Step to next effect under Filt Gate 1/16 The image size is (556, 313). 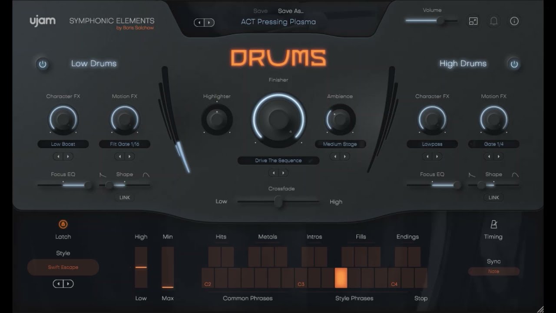coord(129,156)
